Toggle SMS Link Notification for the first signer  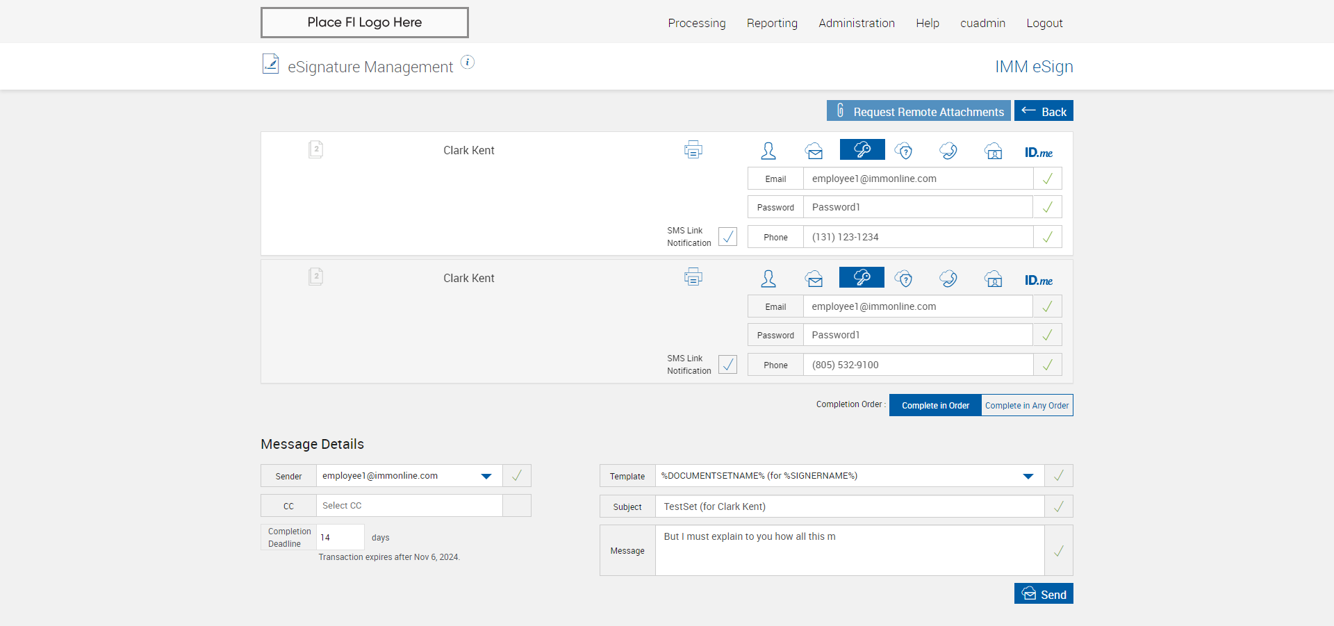(727, 237)
